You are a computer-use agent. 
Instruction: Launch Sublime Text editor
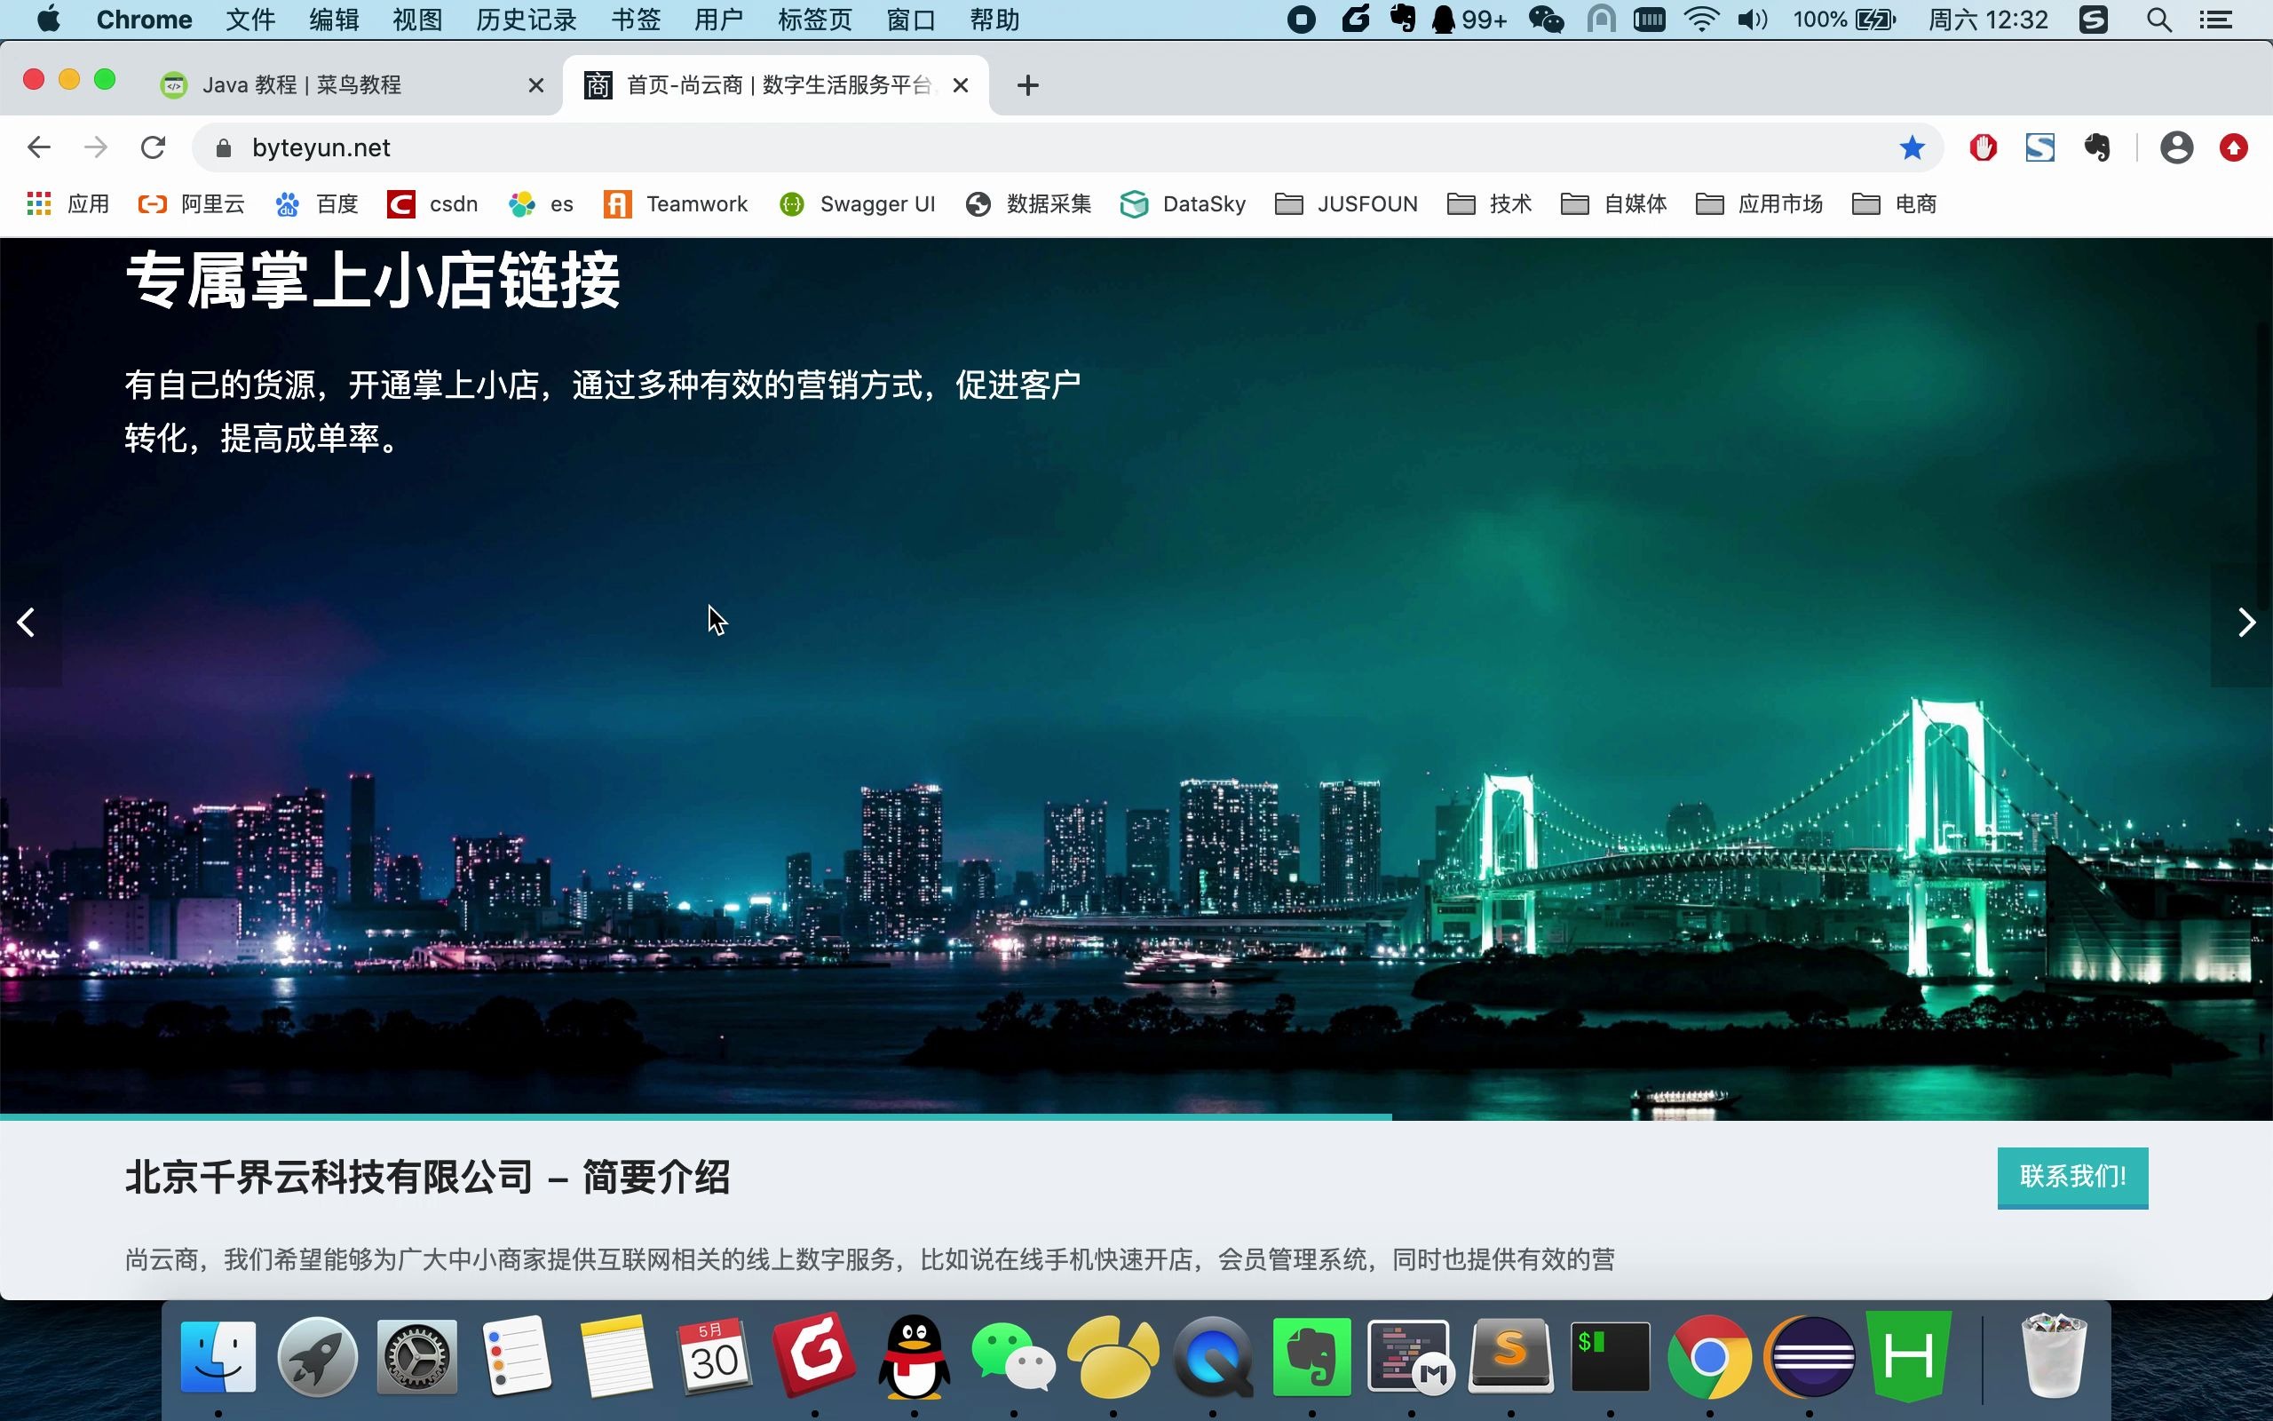pos(1509,1355)
